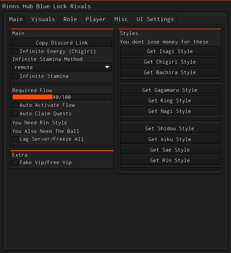The image size is (231, 253).
Task: Click the Get Nagi Style button
Action: click(170, 111)
